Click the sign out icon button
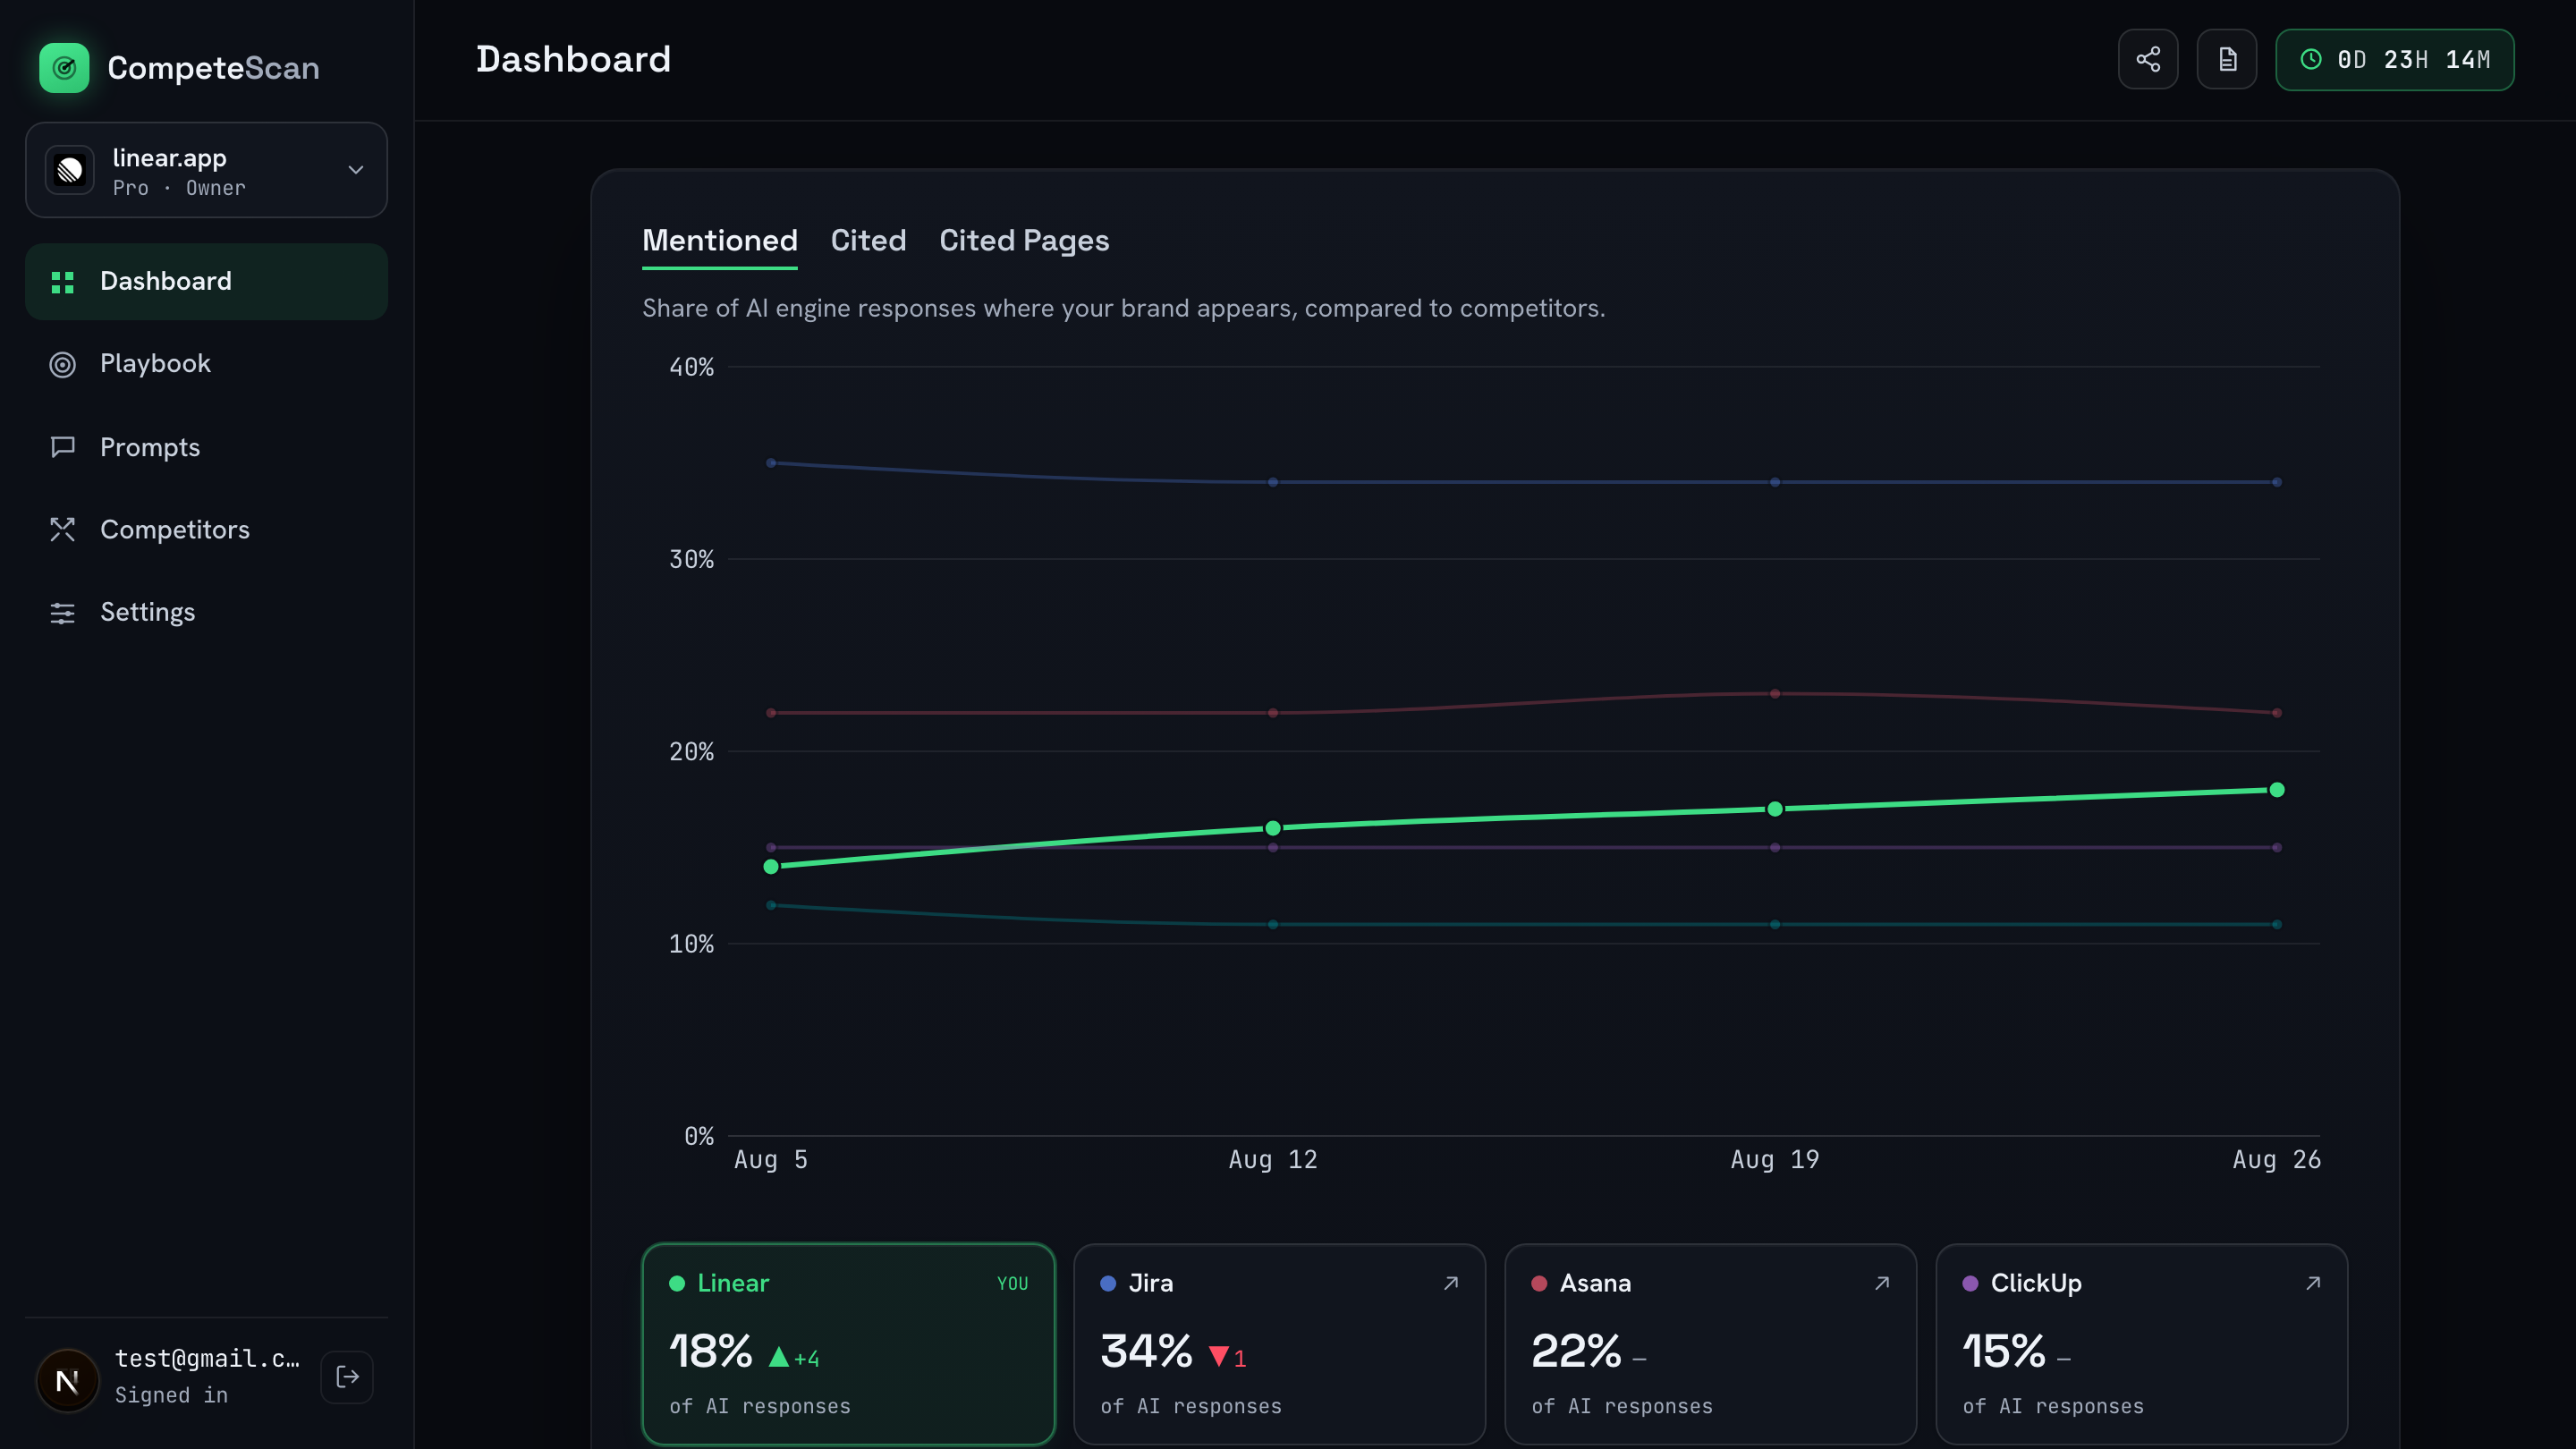Screen dimensions: 2576x1449 (x=347, y=1378)
